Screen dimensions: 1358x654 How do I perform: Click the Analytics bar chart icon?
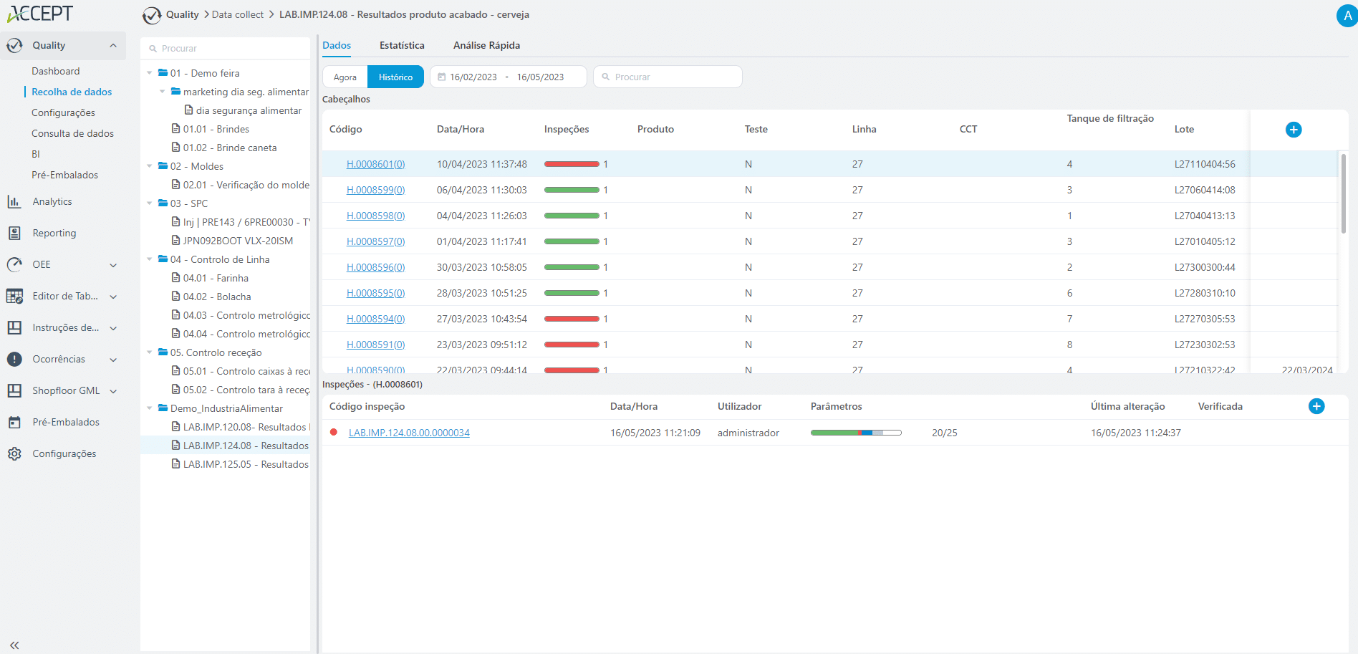click(x=14, y=202)
